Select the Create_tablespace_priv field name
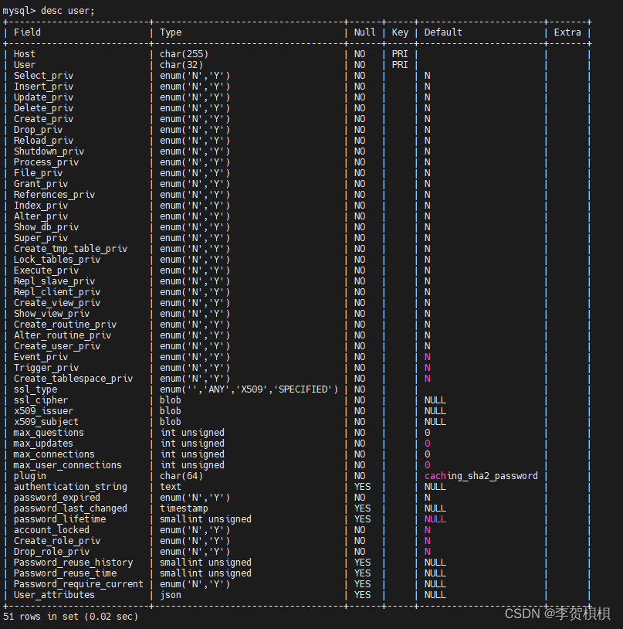This screenshot has height=629, width=623. pyautogui.click(x=73, y=379)
